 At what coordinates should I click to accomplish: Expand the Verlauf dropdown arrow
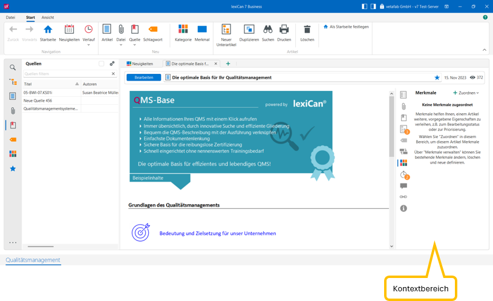[x=88, y=44]
